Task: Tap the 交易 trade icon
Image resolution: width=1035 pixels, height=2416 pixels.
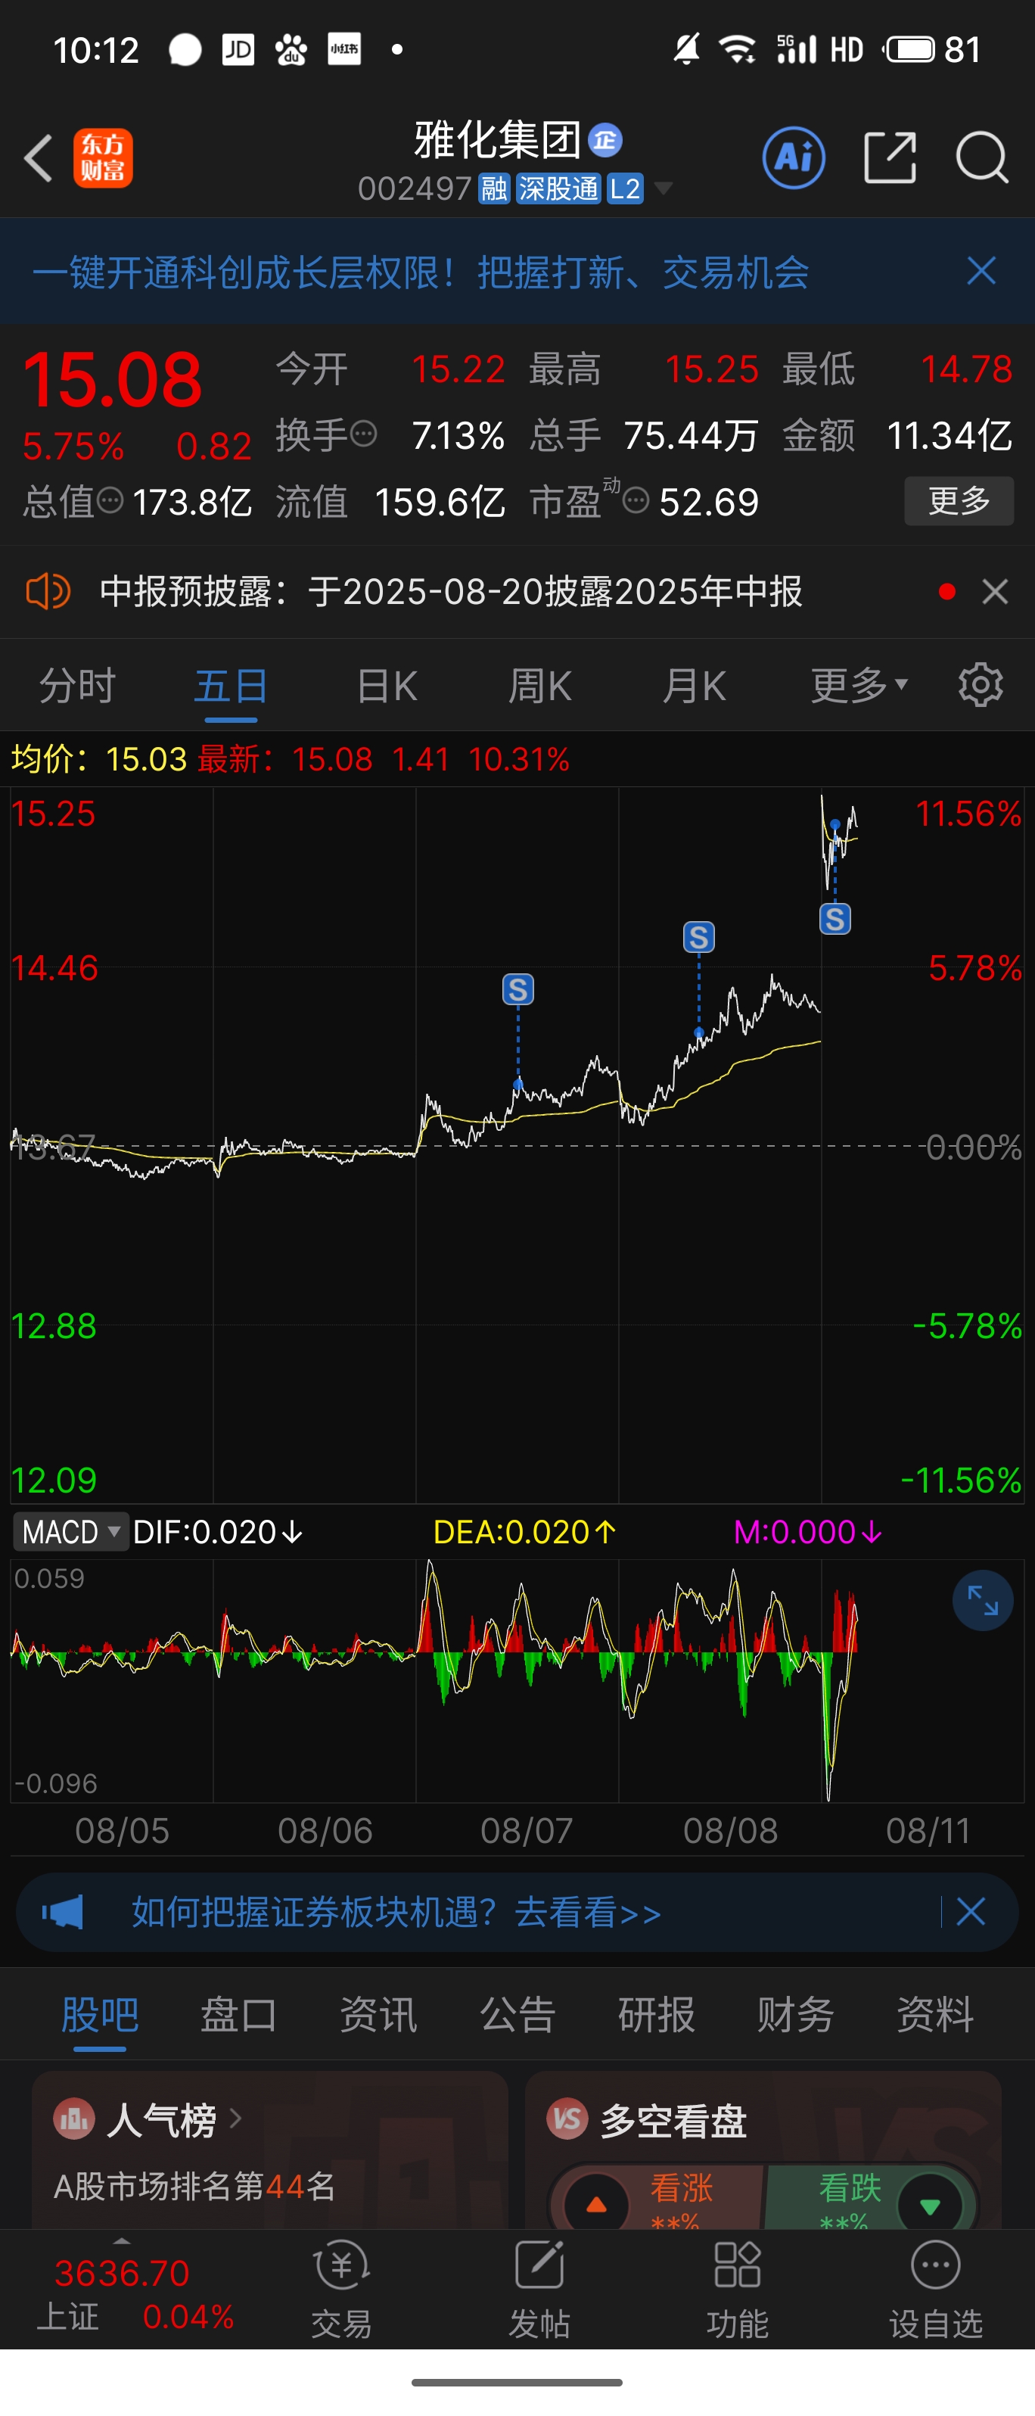Action: (x=341, y=2290)
